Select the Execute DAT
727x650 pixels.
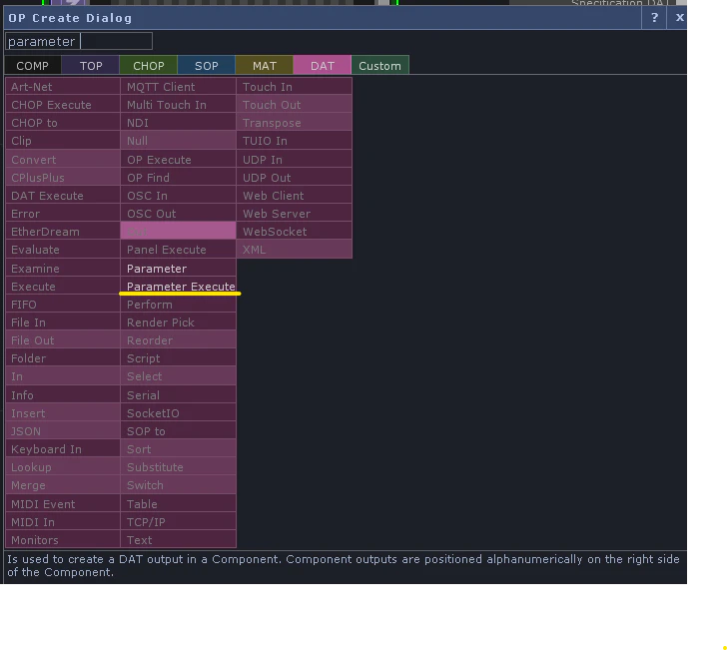[x=63, y=287]
